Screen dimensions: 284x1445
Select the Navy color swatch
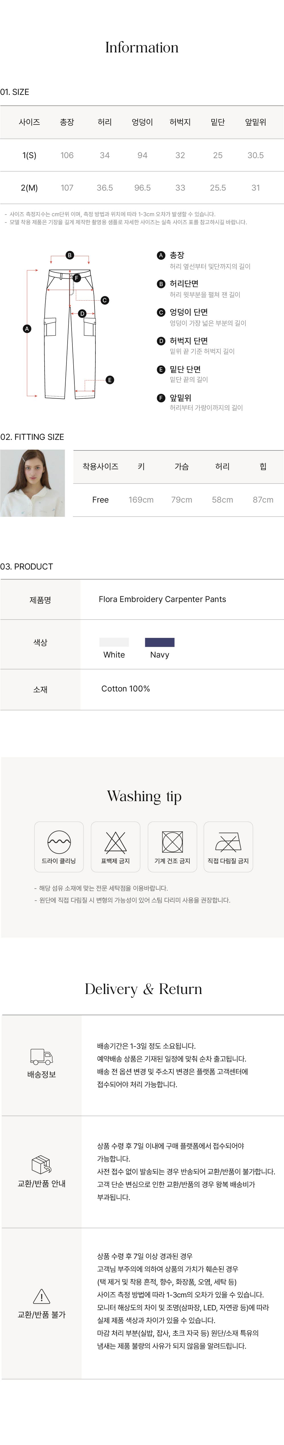pyautogui.click(x=159, y=642)
